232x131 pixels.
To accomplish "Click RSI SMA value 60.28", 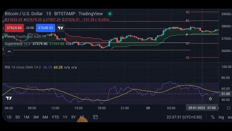I will click(x=58, y=67).
